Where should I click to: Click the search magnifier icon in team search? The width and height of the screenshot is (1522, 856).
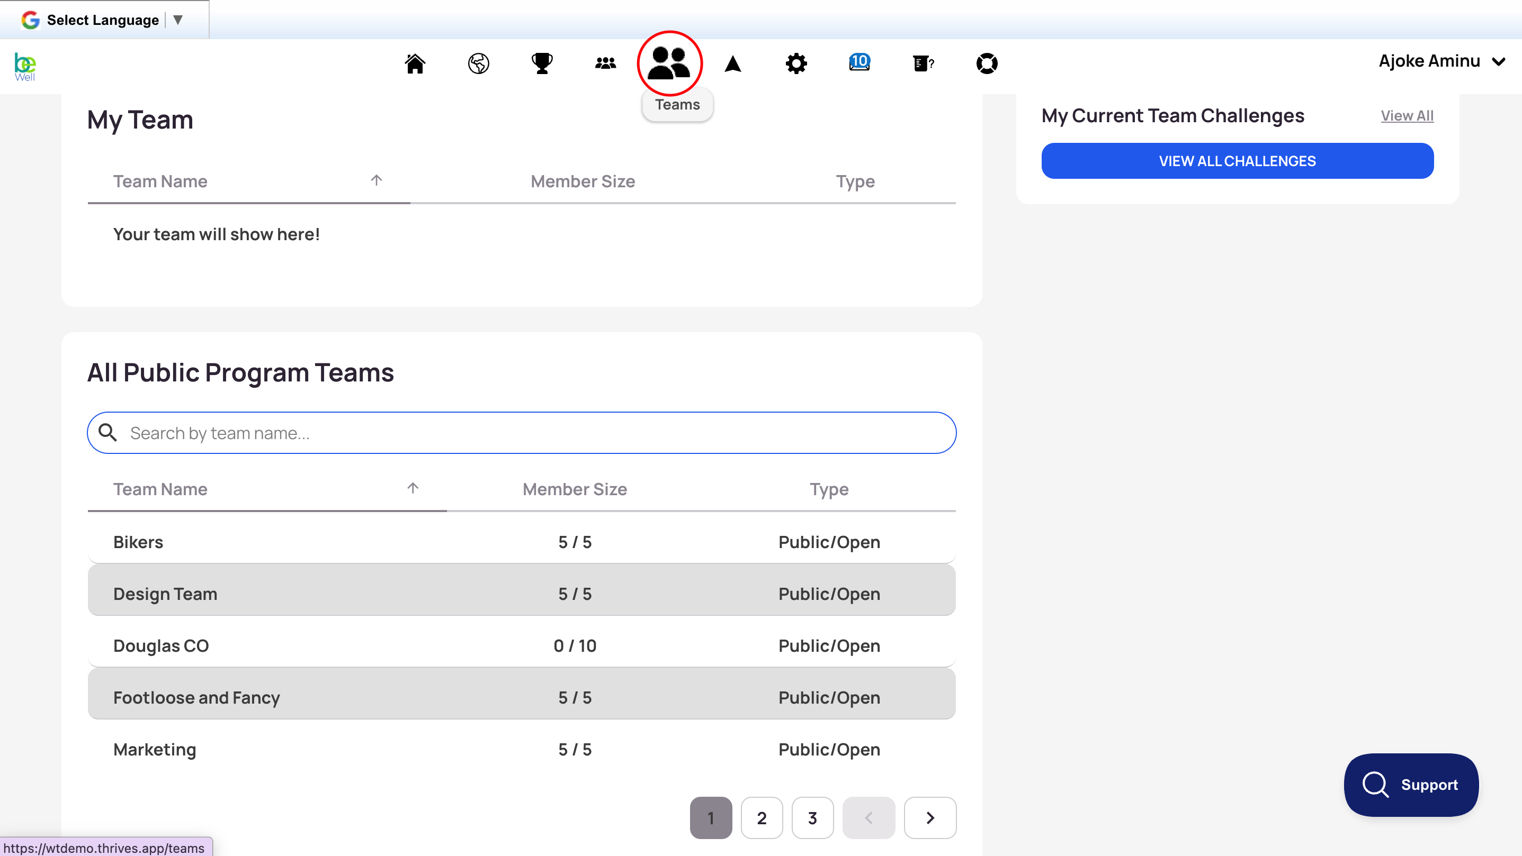pyautogui.click(x=108, y=433)
